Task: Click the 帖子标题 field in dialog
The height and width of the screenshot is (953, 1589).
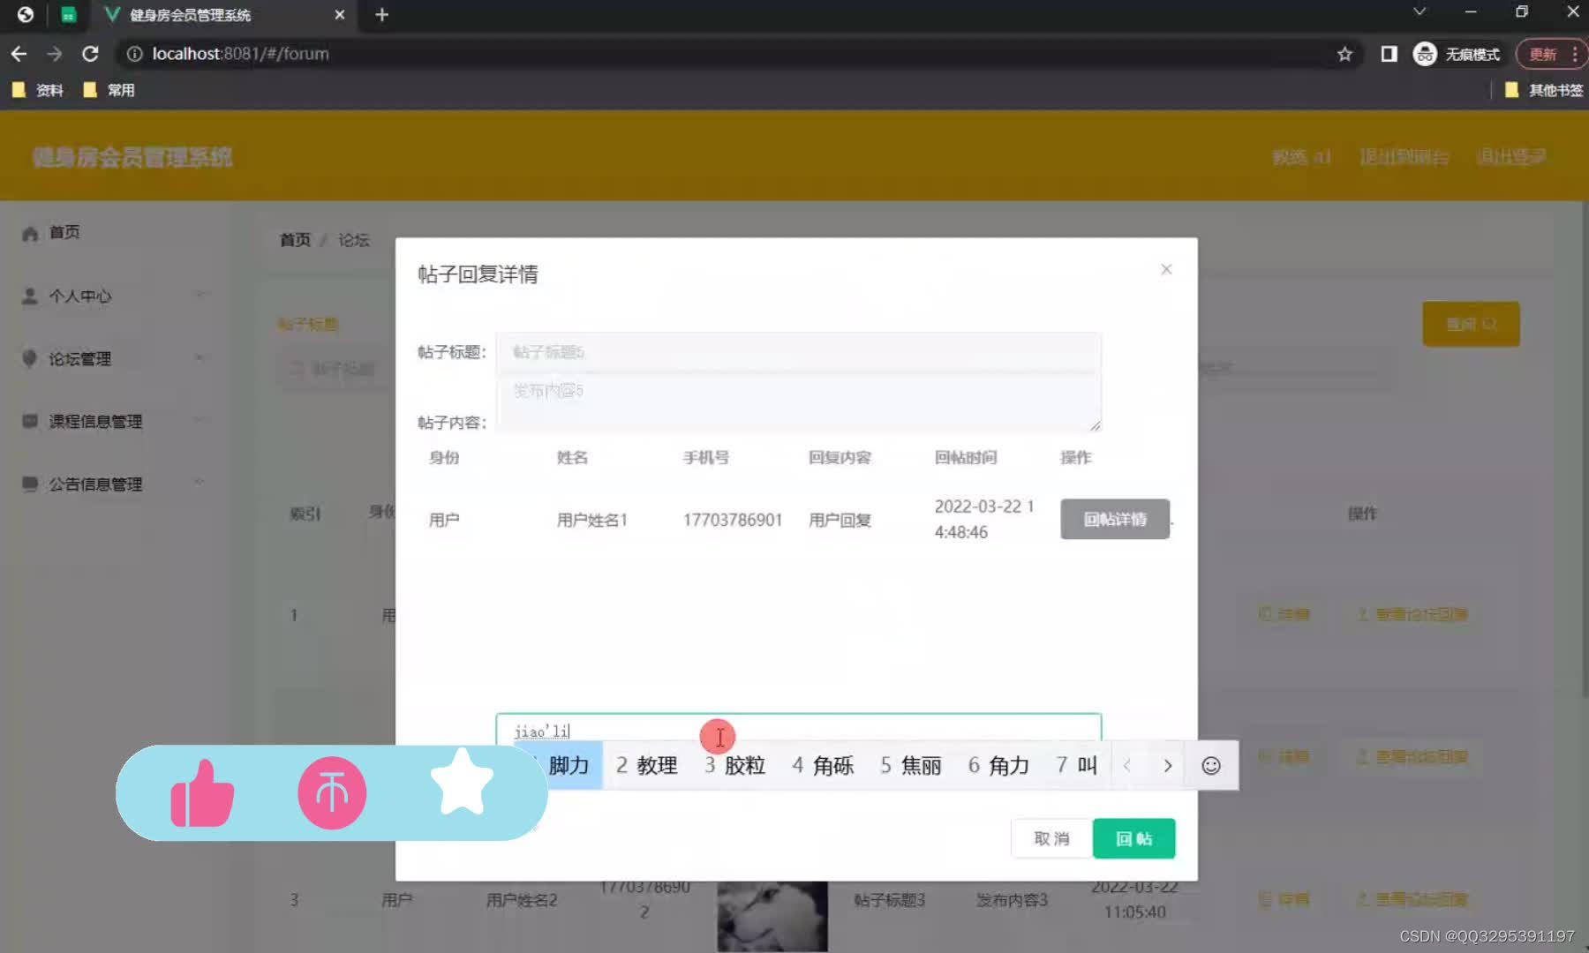Action: pos(799,352)
